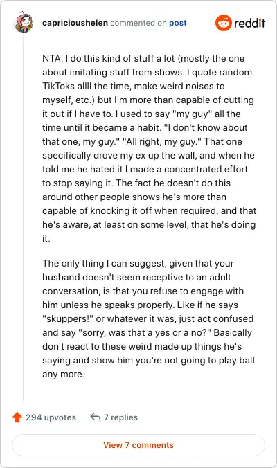Click the quoted word "skuppers!"
The width and height of the screenshot is (277, 468).
click(68, 318)
